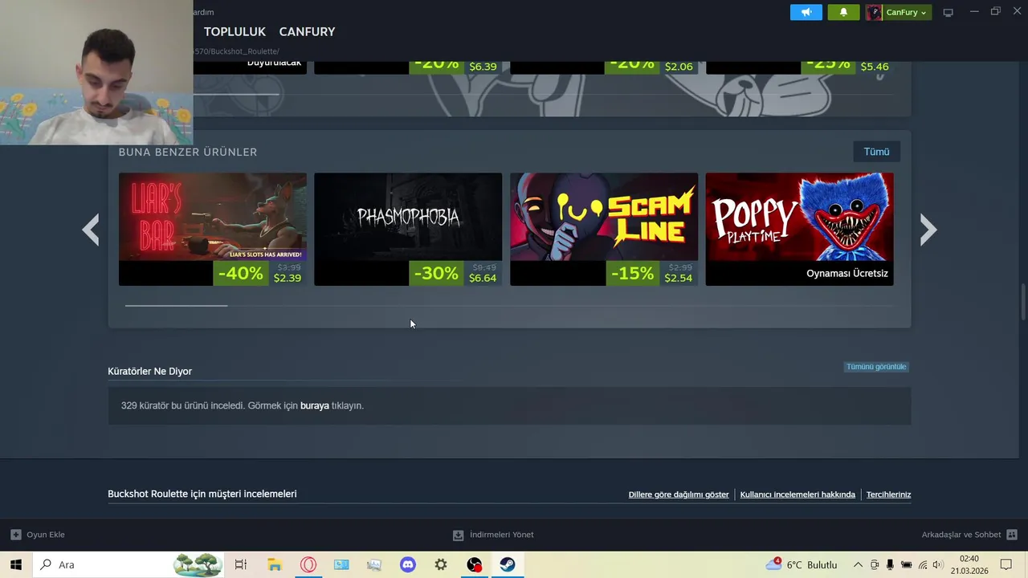This screenshot has height=578, width=1028.
Task: Click Phasmophobia $6.64 price
Action: [483, 279]
